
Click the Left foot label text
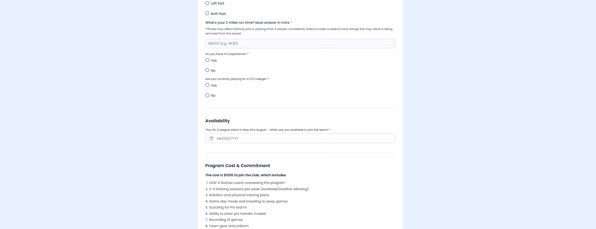click(217, 3)
